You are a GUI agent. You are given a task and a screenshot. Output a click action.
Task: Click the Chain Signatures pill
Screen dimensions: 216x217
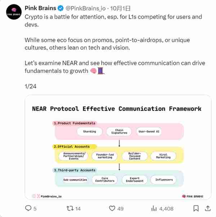pos(119,132)
